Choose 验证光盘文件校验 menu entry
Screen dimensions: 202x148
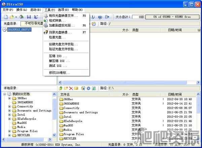66,49
